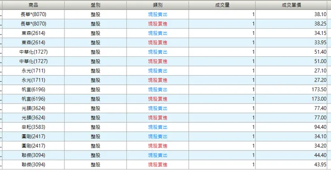Click 永光(1711) in the 現股賣出 row
331x172 pixels.
tap(34, 71)
